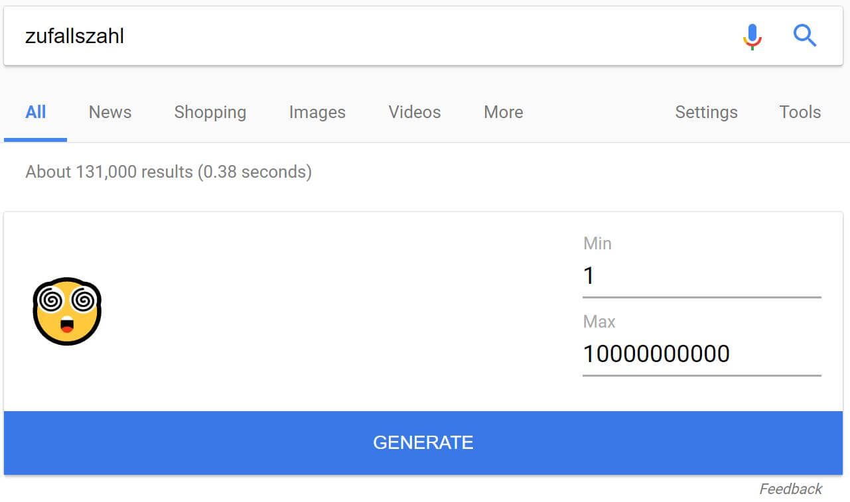The height and width of the screenshot is (502, 850).
Task: Expand the Tools search options
Action: [800, 112]
